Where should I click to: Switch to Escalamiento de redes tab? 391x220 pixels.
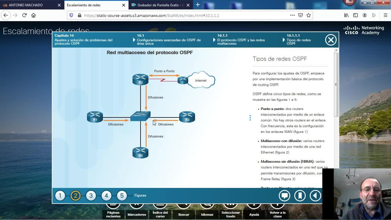pos(96,5)
